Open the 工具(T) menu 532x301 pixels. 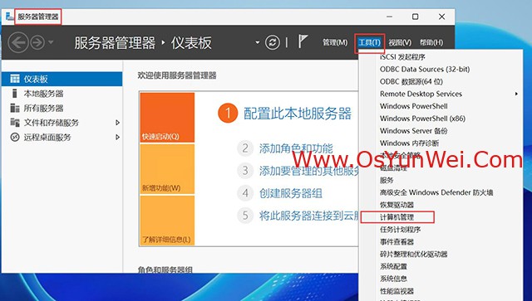[x=369, y=42]
